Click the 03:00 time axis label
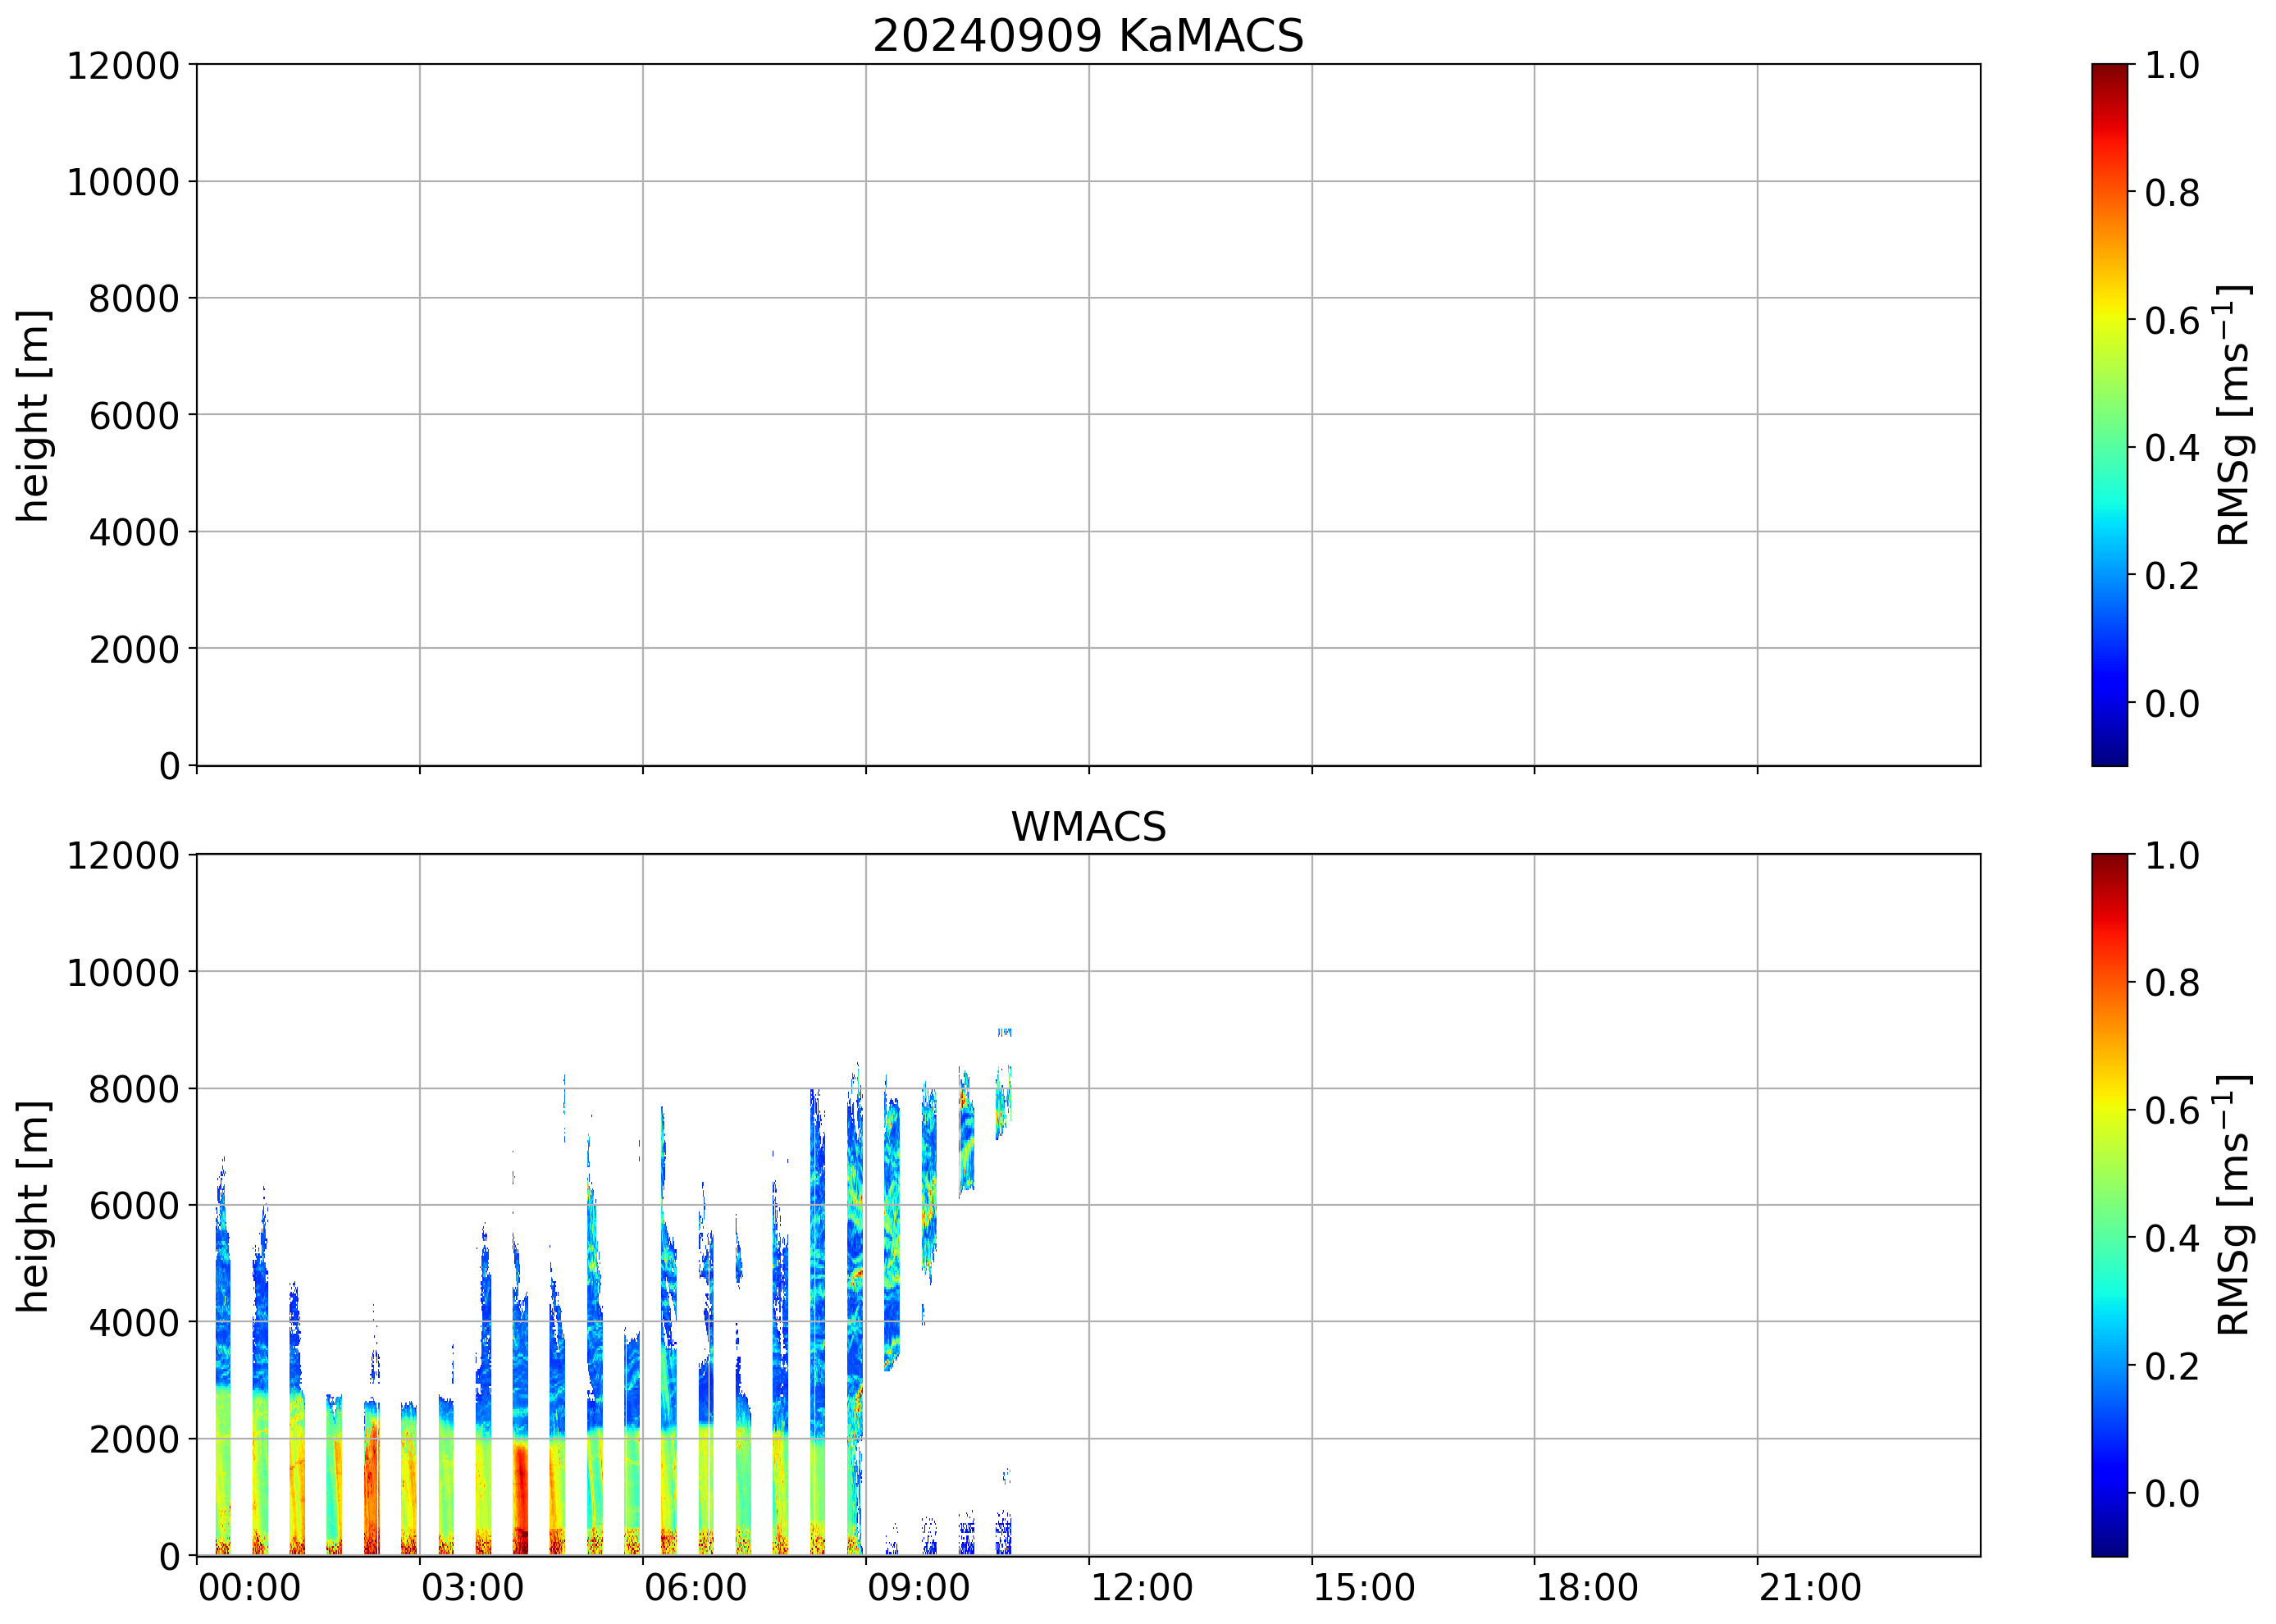Image resolution: width=2276 pixels, height=1624 pixels. coord(472,1588)
